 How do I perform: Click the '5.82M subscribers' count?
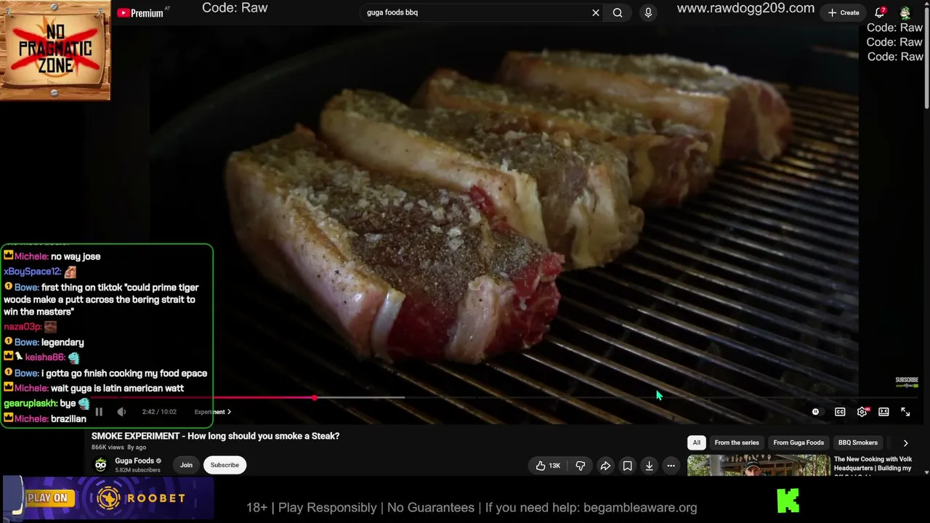tap(137, 470)
